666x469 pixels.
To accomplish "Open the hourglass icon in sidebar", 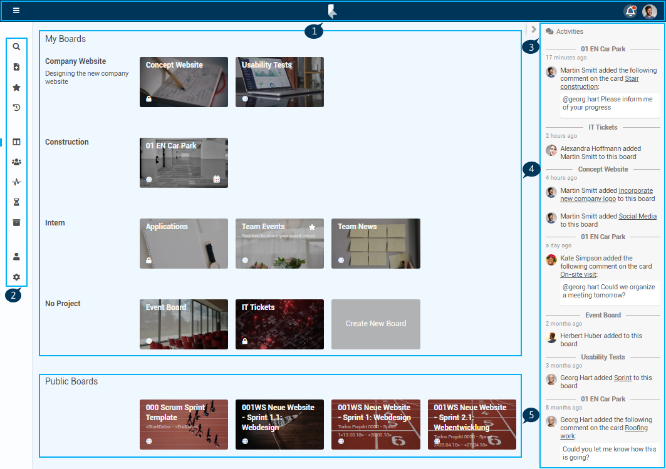I will coord(16,202).
